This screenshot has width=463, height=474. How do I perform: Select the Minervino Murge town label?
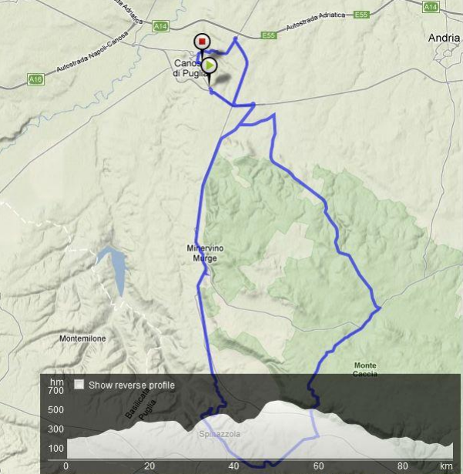(x=205, y=253)
